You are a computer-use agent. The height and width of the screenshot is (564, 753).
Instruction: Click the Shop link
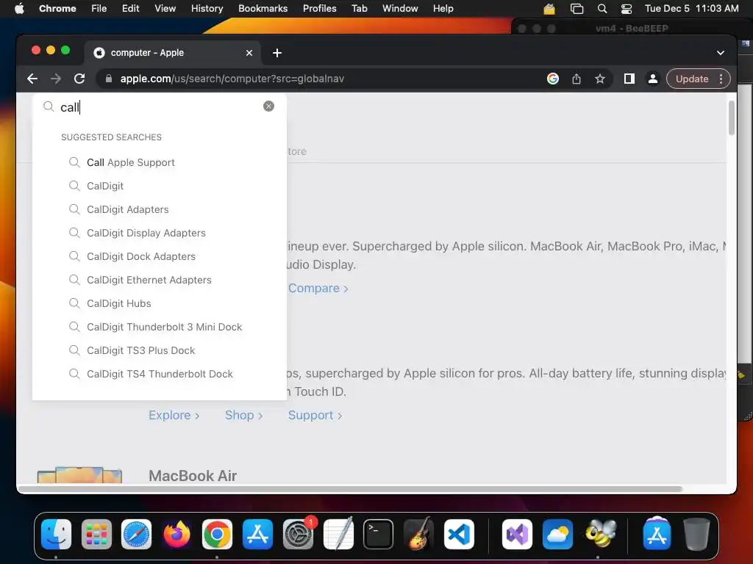[x=243, y=416]
